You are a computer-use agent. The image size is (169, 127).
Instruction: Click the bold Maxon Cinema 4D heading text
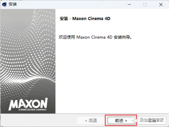coord(91,19)
